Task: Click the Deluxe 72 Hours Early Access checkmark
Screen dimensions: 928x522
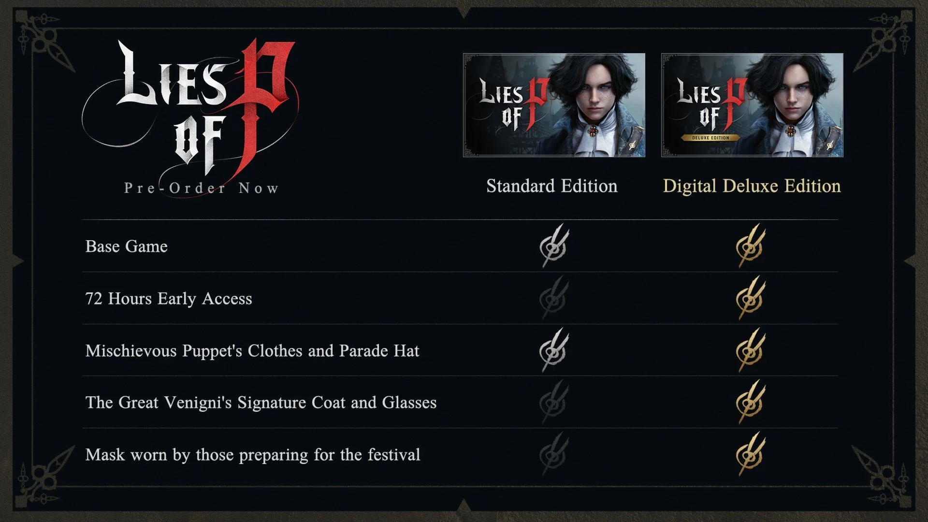Action: tap(750, 299)
